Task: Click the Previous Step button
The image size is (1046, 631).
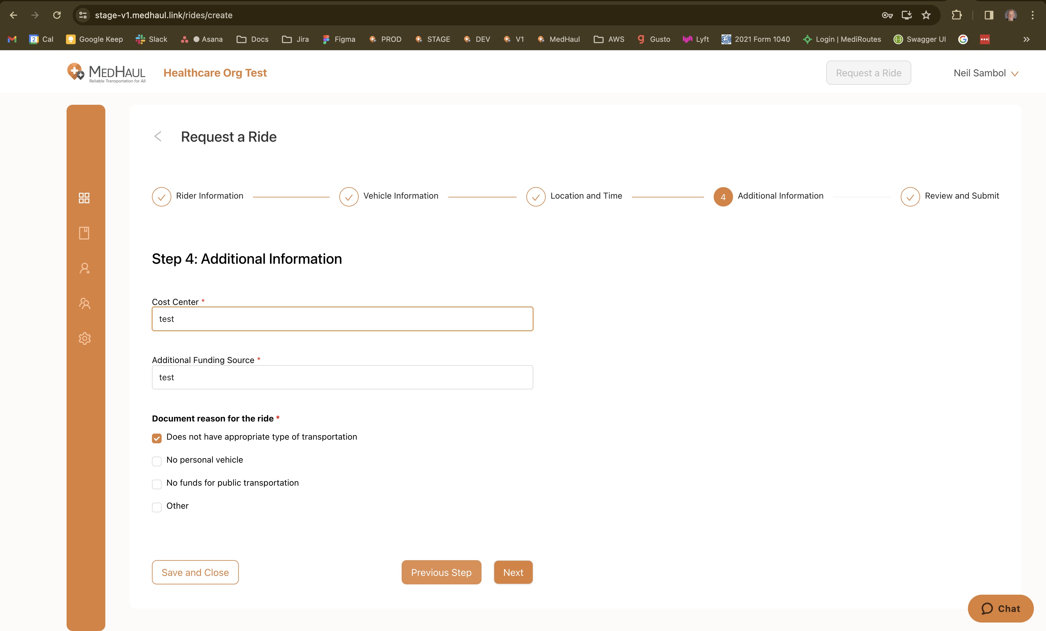Action: click(442, 572)
